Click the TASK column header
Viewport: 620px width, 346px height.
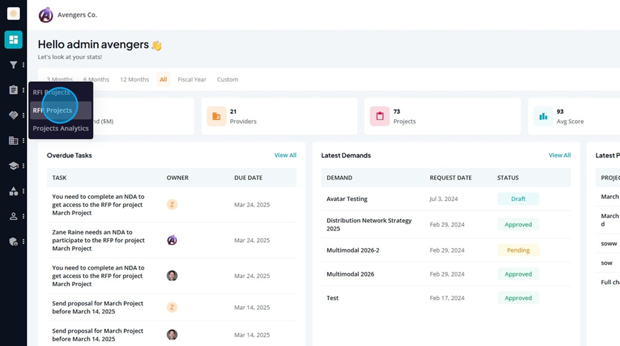[x=59, y=177]
